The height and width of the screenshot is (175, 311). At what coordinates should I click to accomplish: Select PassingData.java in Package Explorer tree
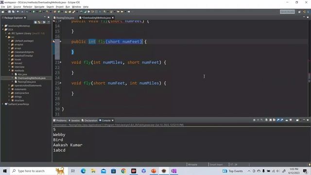pos(27,82)
